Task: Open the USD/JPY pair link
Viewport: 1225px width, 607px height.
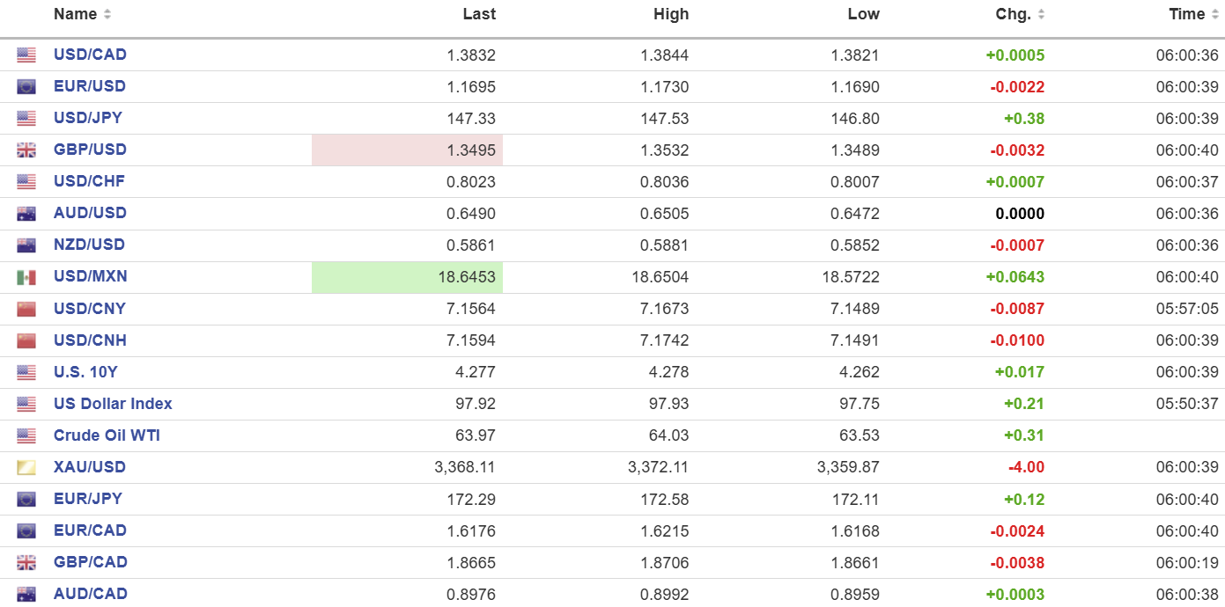Action: [x=88, y=118]
